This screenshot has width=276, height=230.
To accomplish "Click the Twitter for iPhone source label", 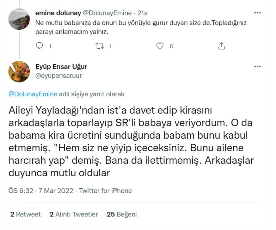I will coord(105,191).
